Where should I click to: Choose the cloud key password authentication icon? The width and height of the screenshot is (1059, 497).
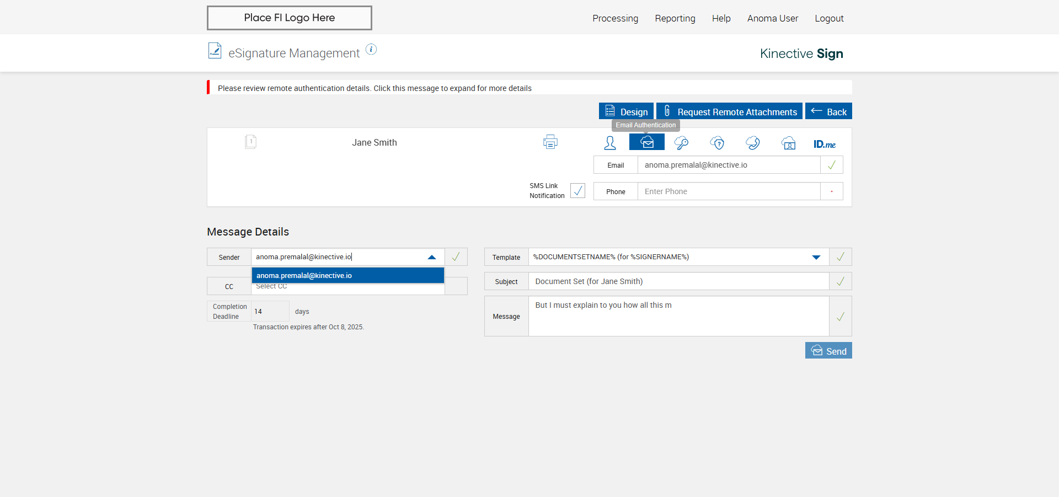coord(681,143)
